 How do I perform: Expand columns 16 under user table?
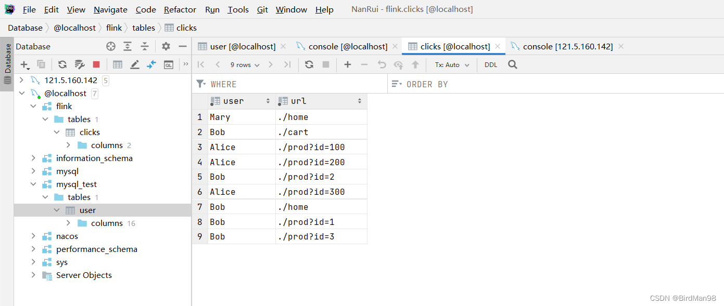(68, 223)
